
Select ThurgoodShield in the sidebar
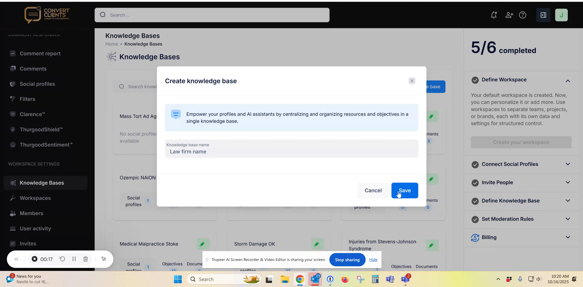tap(41, 129)
